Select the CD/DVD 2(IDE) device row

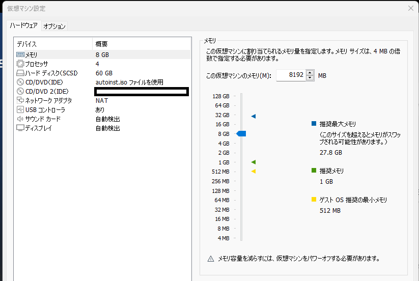(x=103, y=91)
